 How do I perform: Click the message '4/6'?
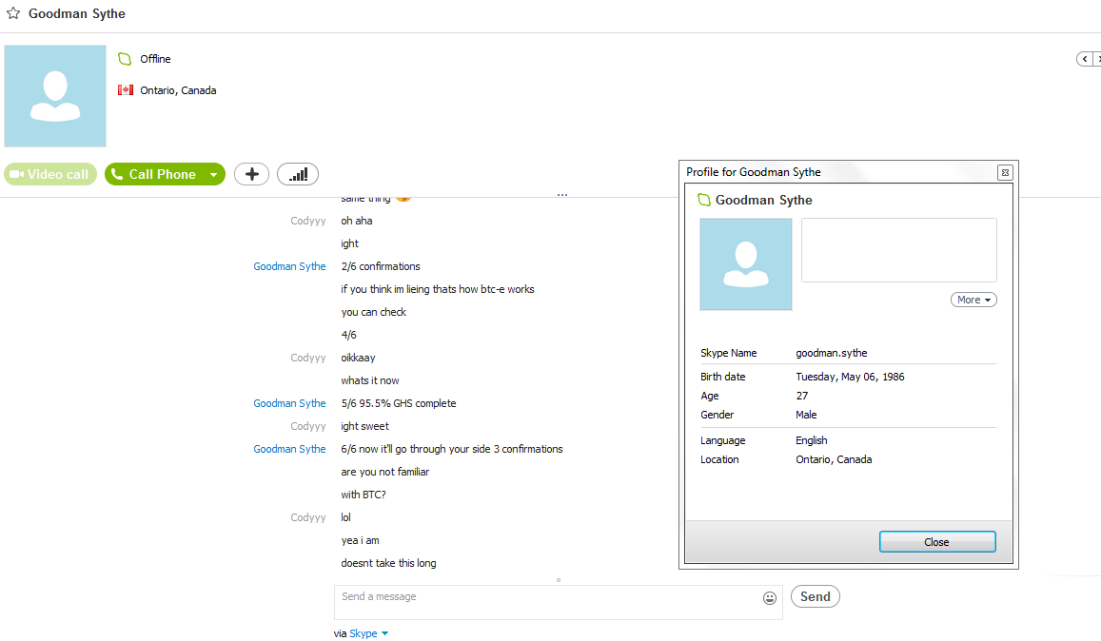pos(349,335)
